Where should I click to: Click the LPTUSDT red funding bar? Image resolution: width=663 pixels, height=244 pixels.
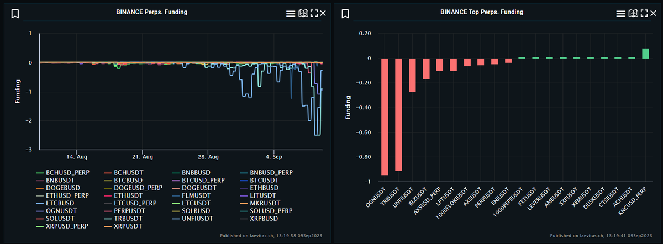click(x=454, y=65)
